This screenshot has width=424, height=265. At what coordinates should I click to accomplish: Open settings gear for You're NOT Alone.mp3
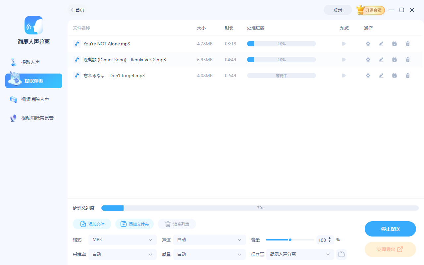point(368,44)
